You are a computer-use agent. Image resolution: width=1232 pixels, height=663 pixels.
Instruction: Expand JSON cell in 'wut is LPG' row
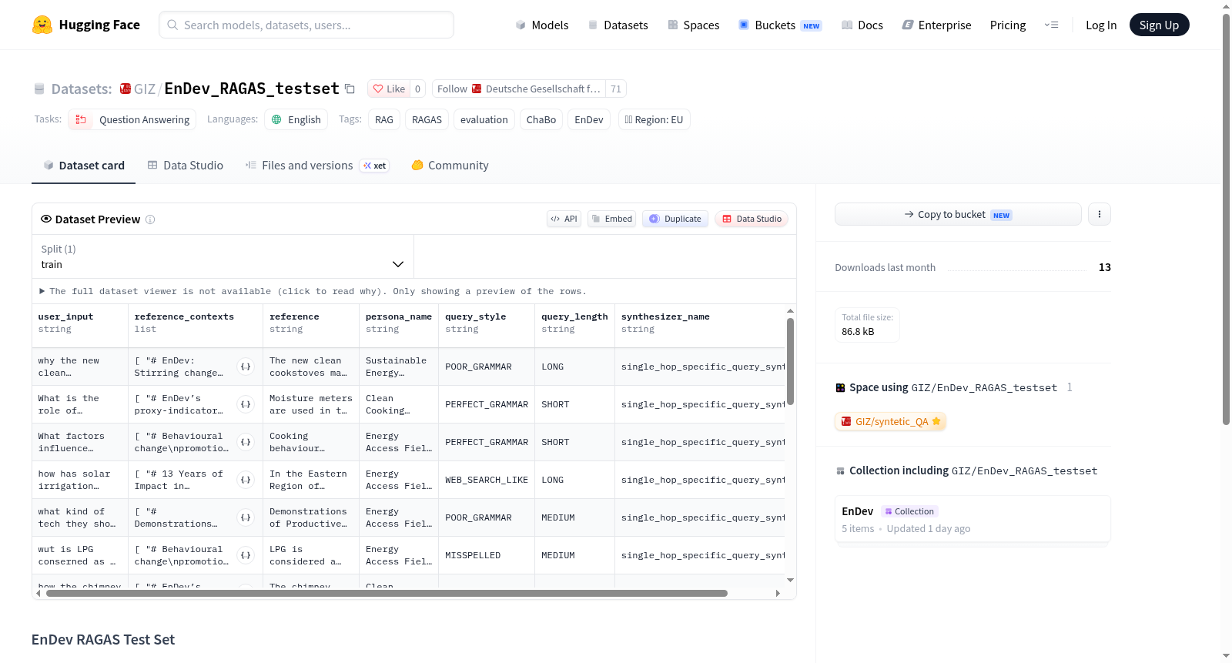tap(246, 555)
